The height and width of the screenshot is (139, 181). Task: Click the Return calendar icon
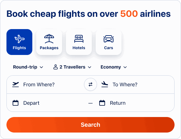[102, 103]
